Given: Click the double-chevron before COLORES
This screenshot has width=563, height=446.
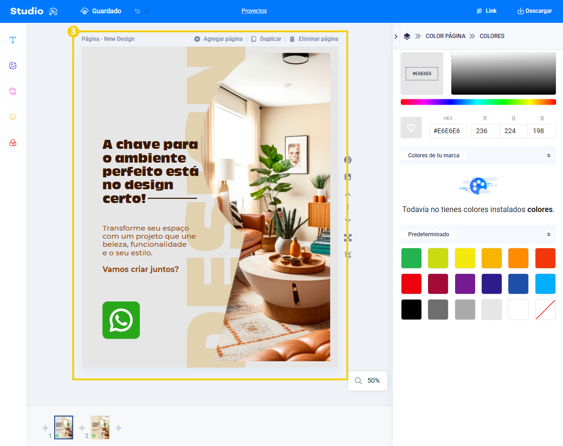Looking at the screenshot, I should [x=472, y=36].
